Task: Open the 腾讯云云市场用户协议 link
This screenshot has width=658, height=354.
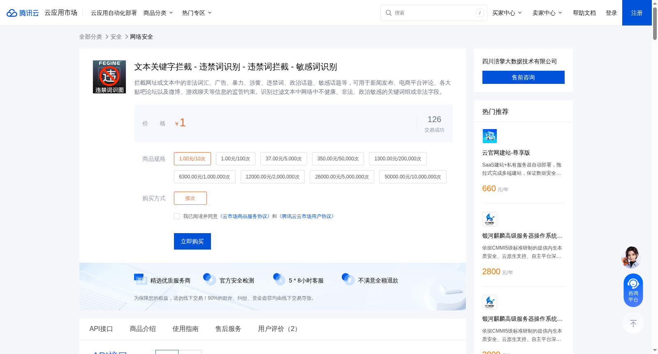Action: pyautogui.click(x=307, y=216)
